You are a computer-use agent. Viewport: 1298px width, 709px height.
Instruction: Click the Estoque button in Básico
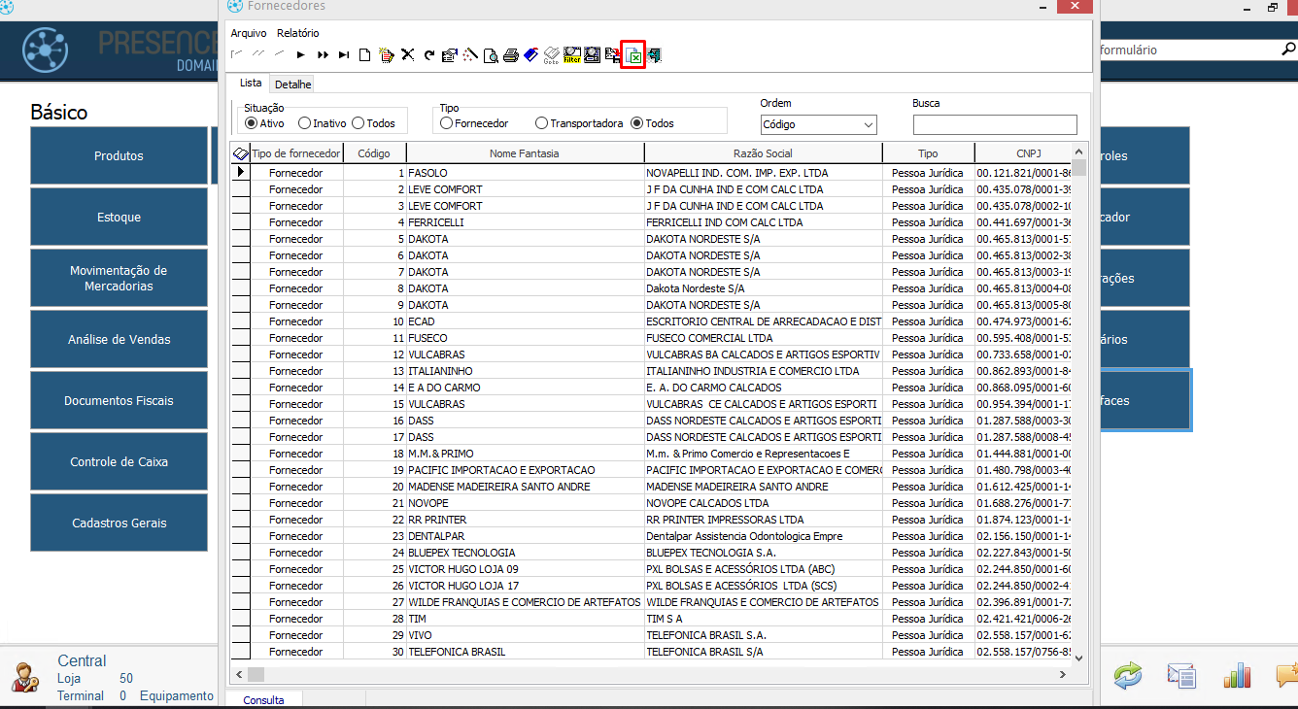[119, 218]
